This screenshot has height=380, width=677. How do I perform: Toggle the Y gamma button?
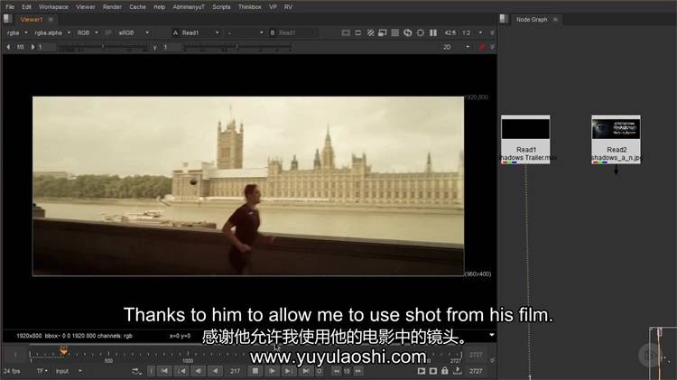pos(154,47)
